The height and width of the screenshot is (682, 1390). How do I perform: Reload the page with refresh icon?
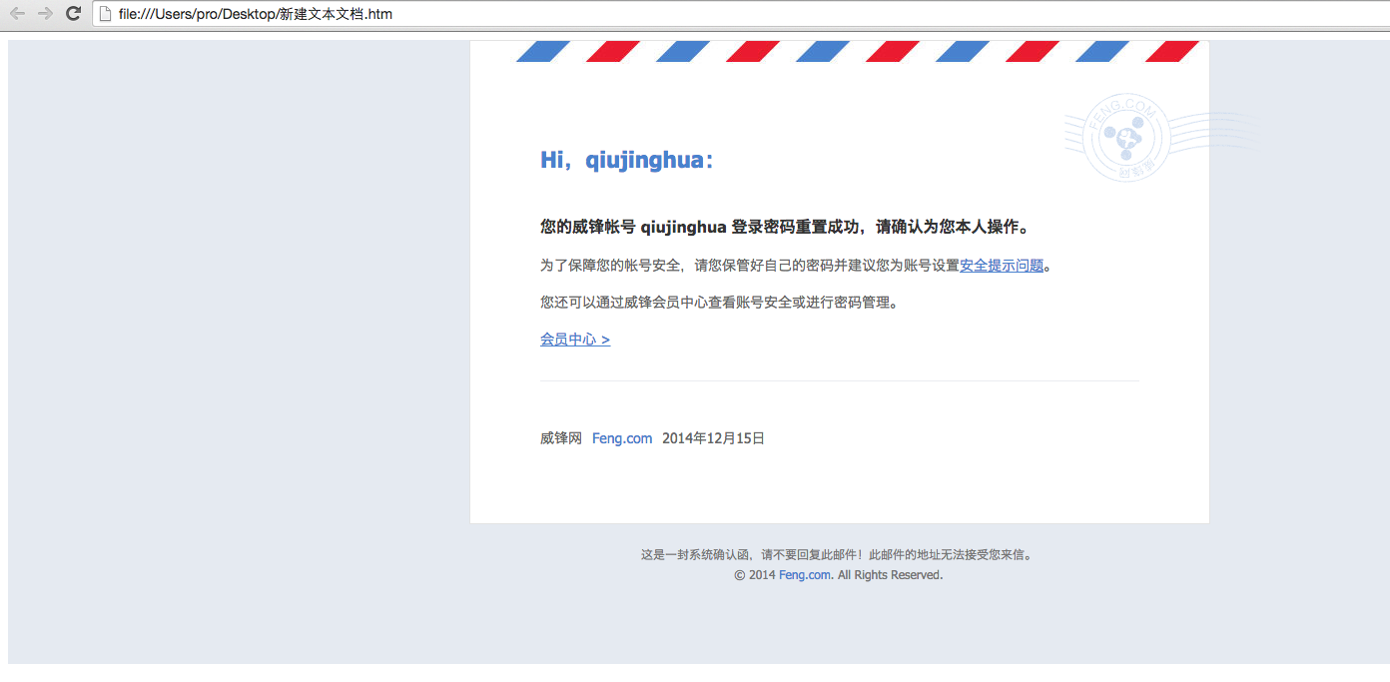[73, 14]
